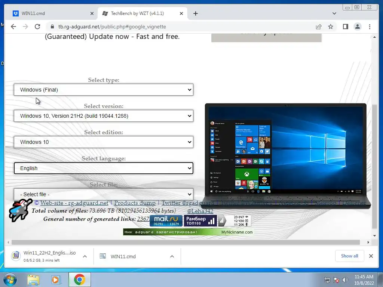Click the adguard ninja mascot image
This screenshot has width=383, height=287.
click(x=20, y=210)
